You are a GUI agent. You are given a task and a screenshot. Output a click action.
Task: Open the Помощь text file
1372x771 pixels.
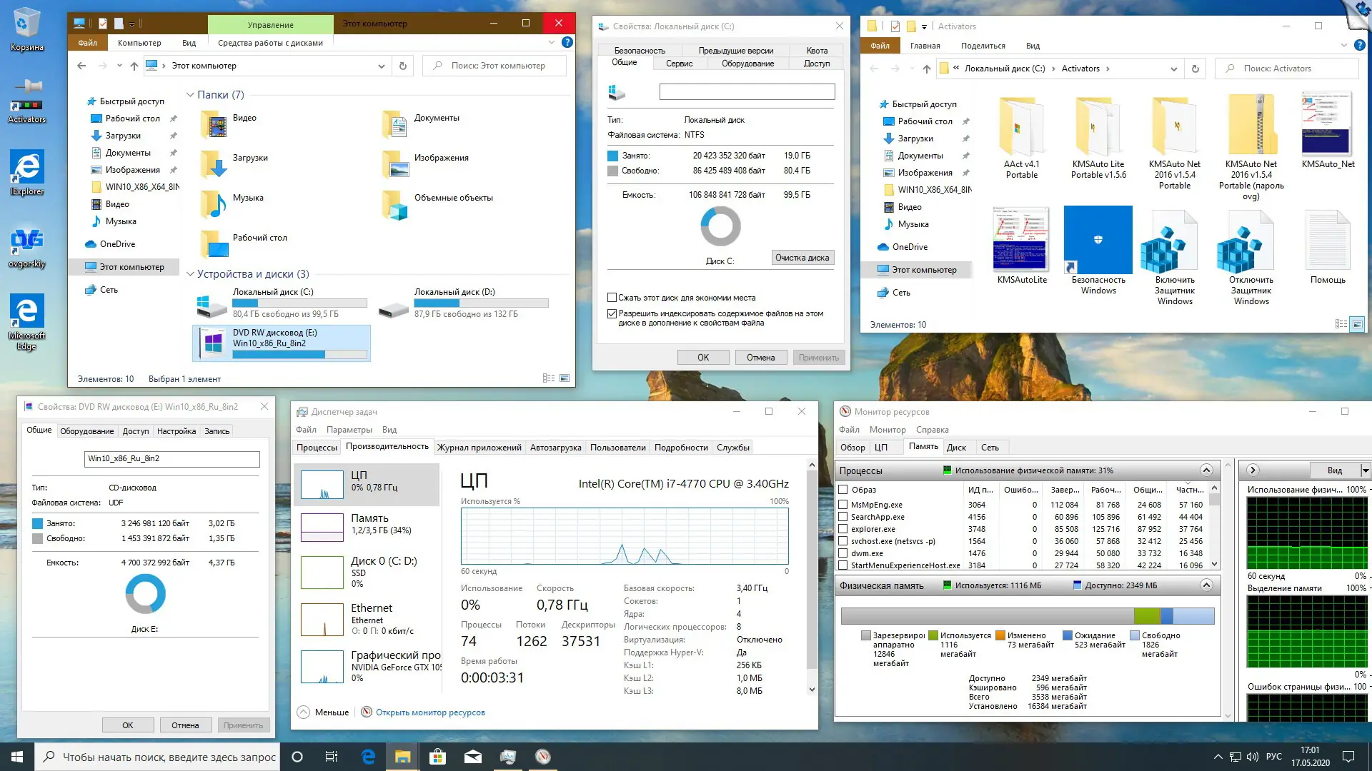point(1327,241)
